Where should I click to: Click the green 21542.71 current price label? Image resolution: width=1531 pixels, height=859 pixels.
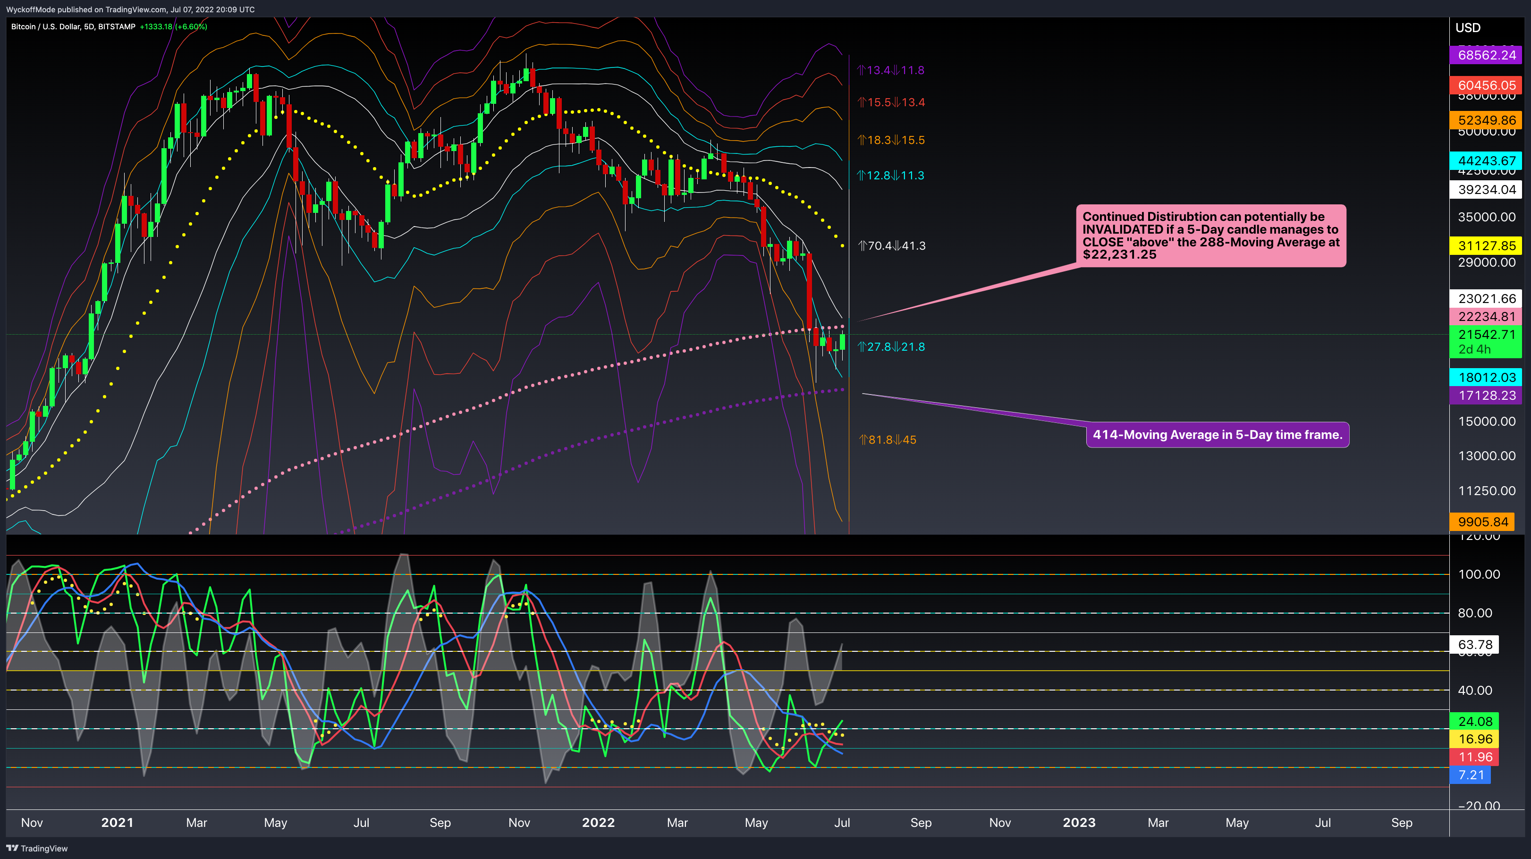pyautogui.click(x=1487, y=335)
